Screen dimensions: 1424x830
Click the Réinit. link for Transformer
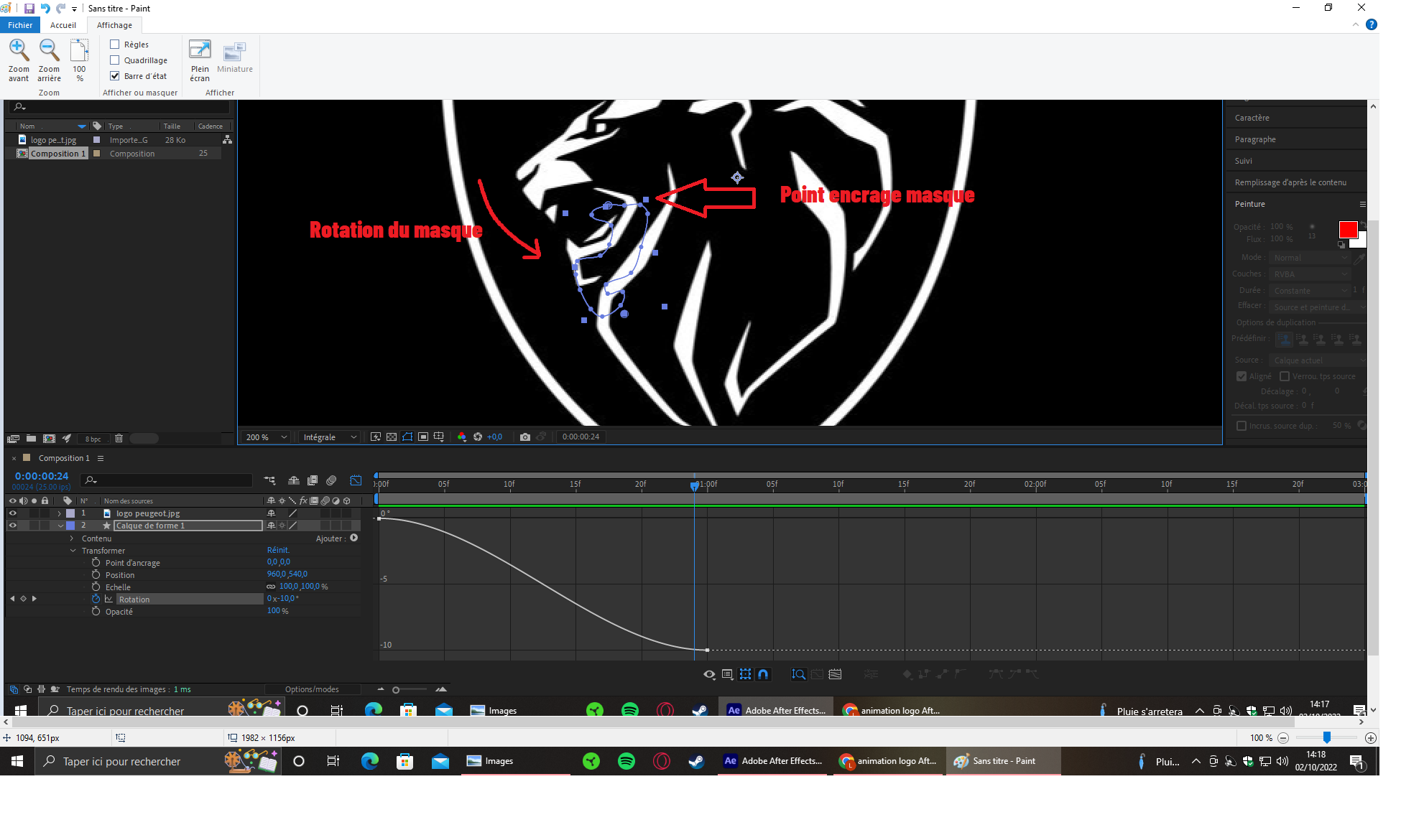click(x=277, y=550)
